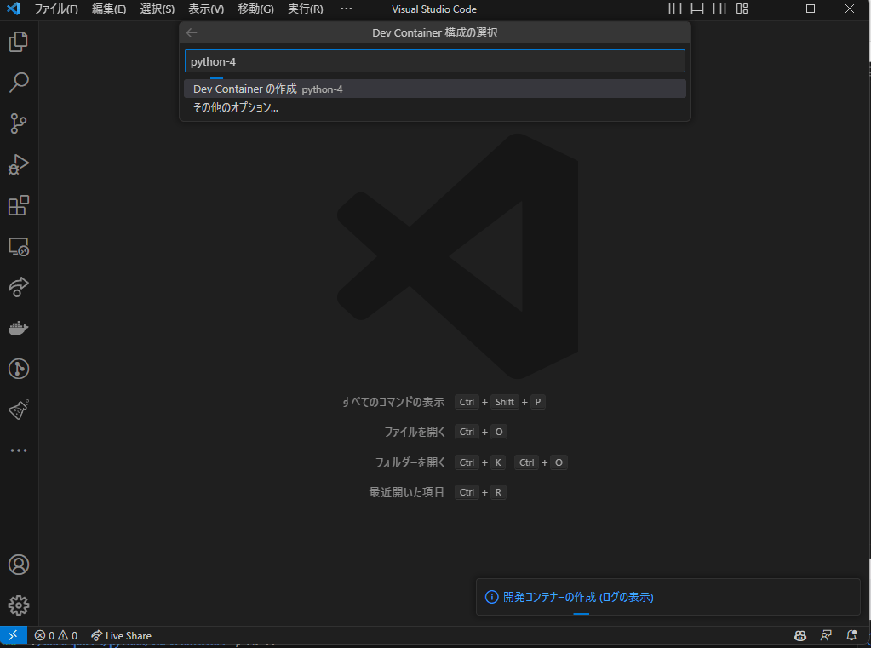Open the Remote Explorer icon

[19, 247]
